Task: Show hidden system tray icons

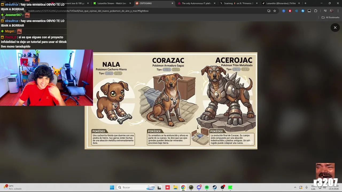Action: (x=295, y=187)
